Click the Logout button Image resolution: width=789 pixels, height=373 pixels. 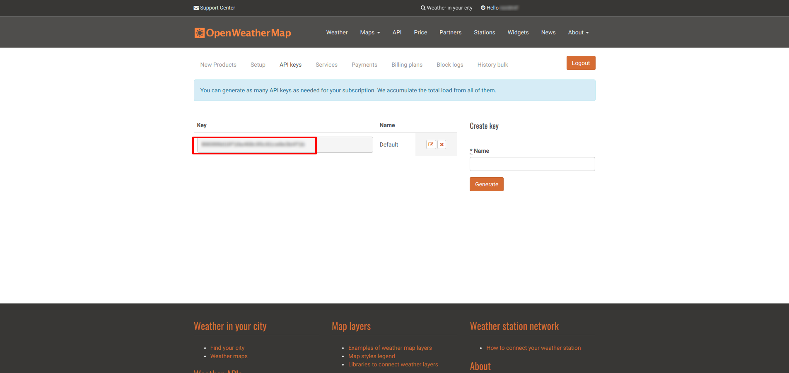tap(581, 63)
